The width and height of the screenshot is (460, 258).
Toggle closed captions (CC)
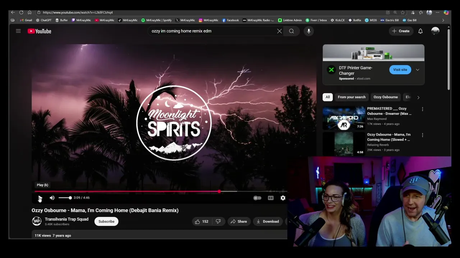(x=271, y=198)
